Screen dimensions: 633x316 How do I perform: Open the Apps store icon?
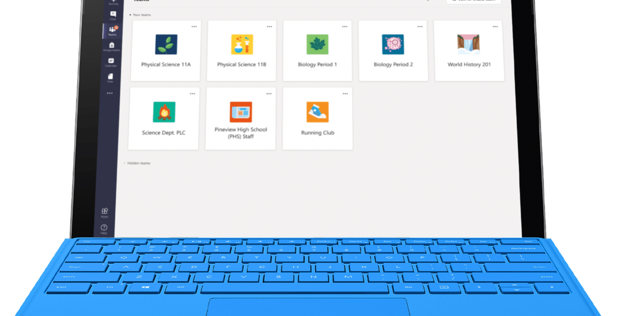pyautogui.click(x=105, y=212)
